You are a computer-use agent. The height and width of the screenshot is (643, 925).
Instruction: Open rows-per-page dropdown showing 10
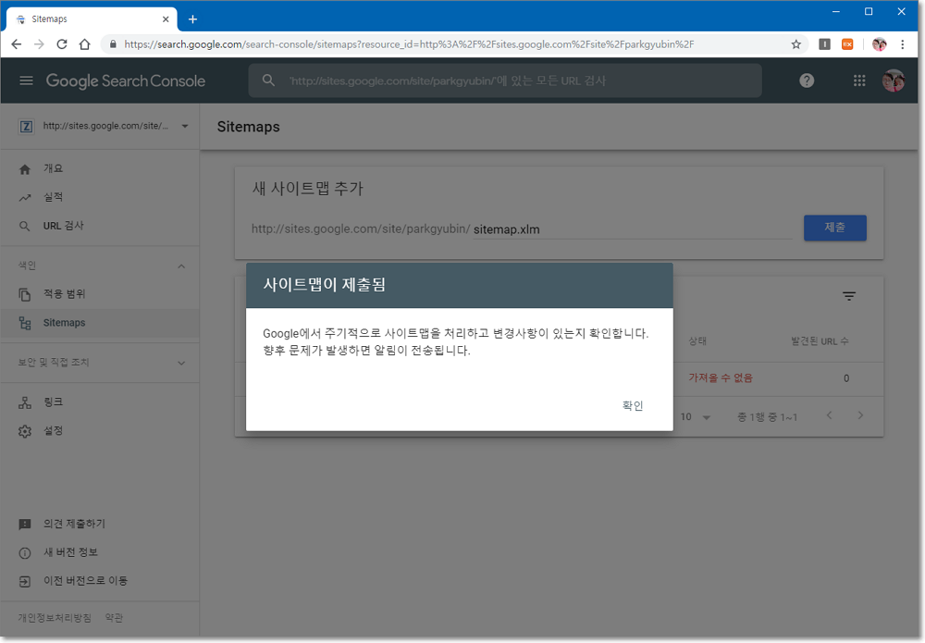[x=697, y=417]
